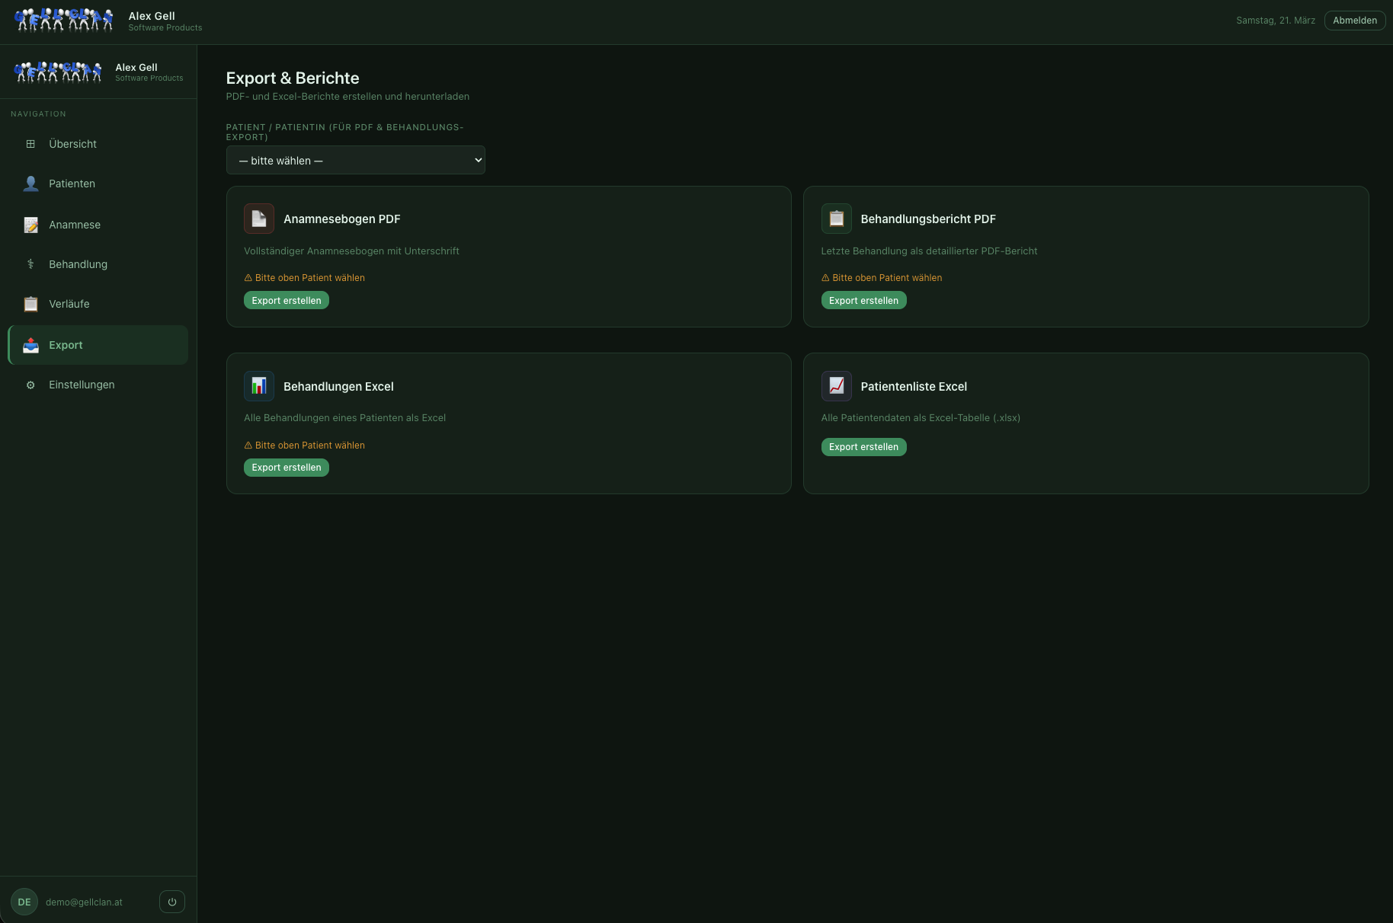Click the Anamnesebogen PDF document icon
Screen dimensions: 1393x923
(259, 219)
